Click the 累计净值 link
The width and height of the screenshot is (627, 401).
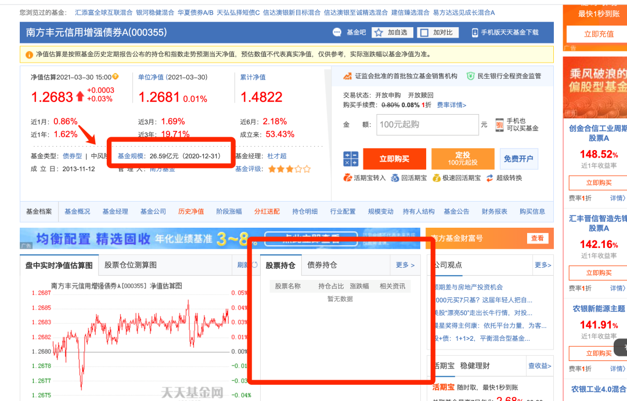tap(253, 77)
